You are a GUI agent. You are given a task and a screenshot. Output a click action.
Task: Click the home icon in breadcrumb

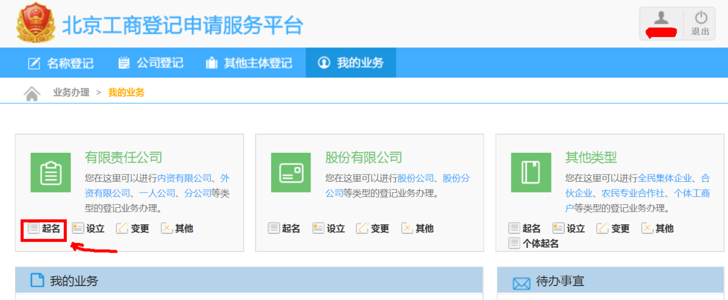pyautogui.click(x=32, y=93)
